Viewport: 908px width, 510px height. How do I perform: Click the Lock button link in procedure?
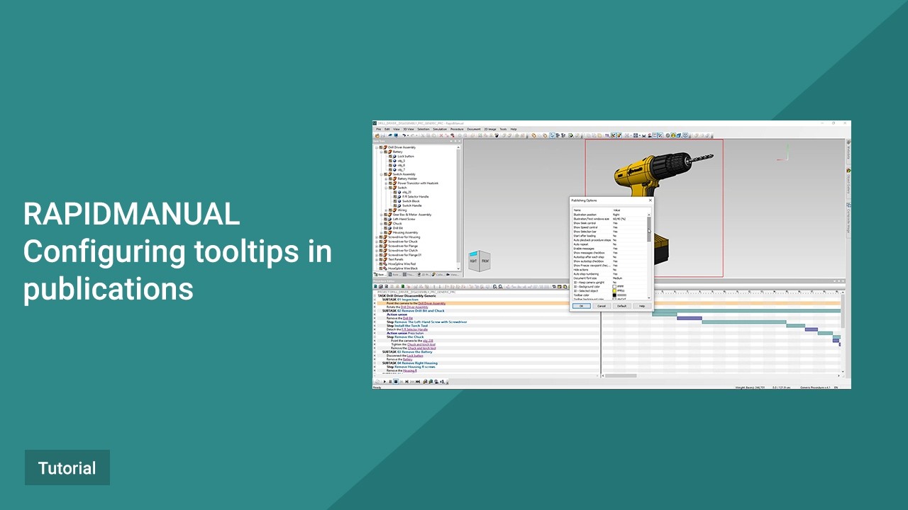point(415,356)
